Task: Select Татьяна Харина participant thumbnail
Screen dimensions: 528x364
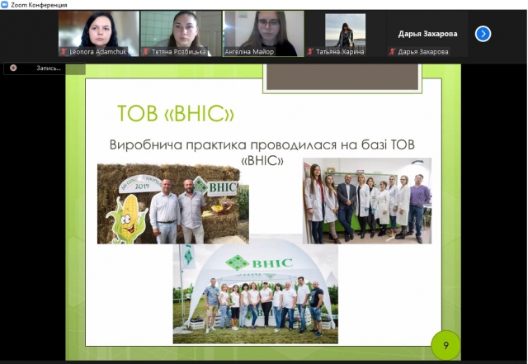Action: pos(345,33)
